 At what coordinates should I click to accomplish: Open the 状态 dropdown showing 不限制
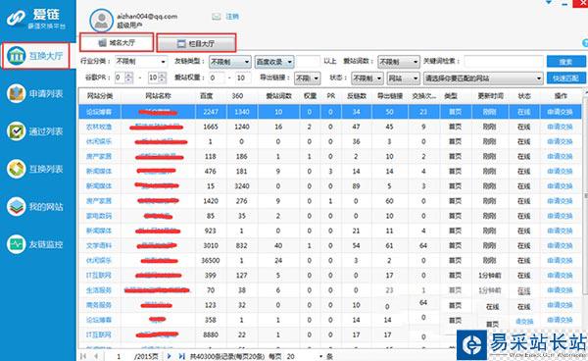coord(367,78)
